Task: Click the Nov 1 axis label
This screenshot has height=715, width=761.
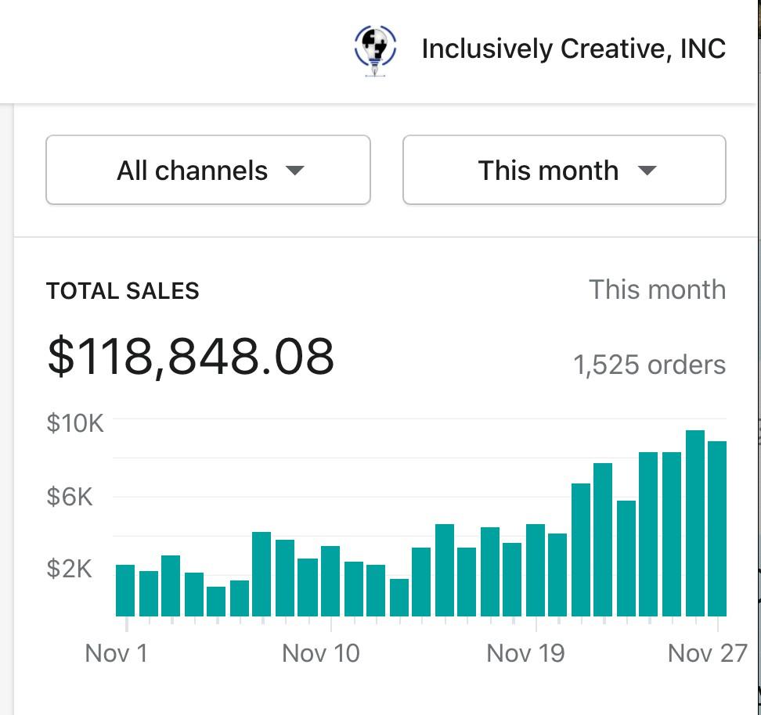Action: 116,653
